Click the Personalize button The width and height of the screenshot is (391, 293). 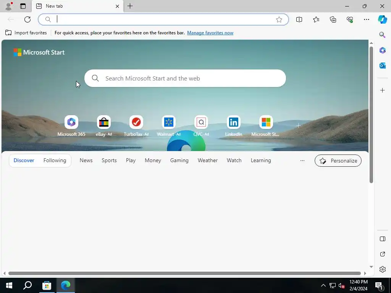338,161
